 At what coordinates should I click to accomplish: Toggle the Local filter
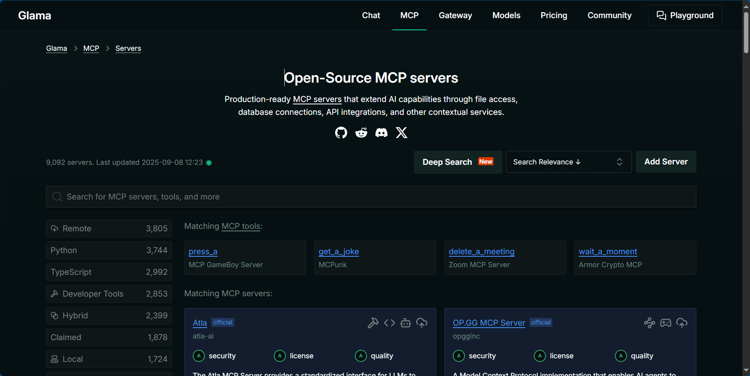click(109, 359)
